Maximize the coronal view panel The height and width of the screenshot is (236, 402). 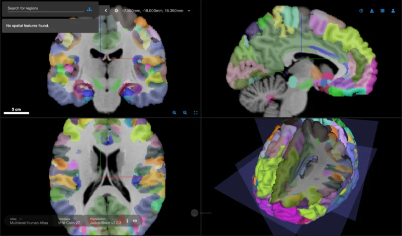(195, 113)
